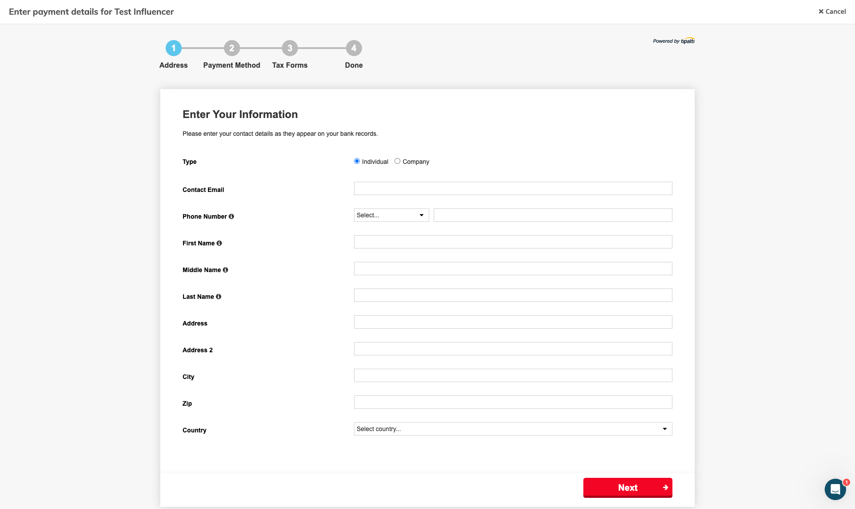
Task: Open the phone country code dropdown
Action: pyautogui.click(x=391, y=215)
